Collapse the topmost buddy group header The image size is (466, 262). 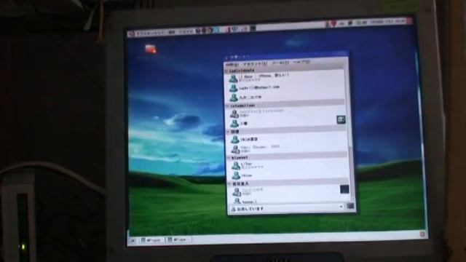(x=285, y=71)
